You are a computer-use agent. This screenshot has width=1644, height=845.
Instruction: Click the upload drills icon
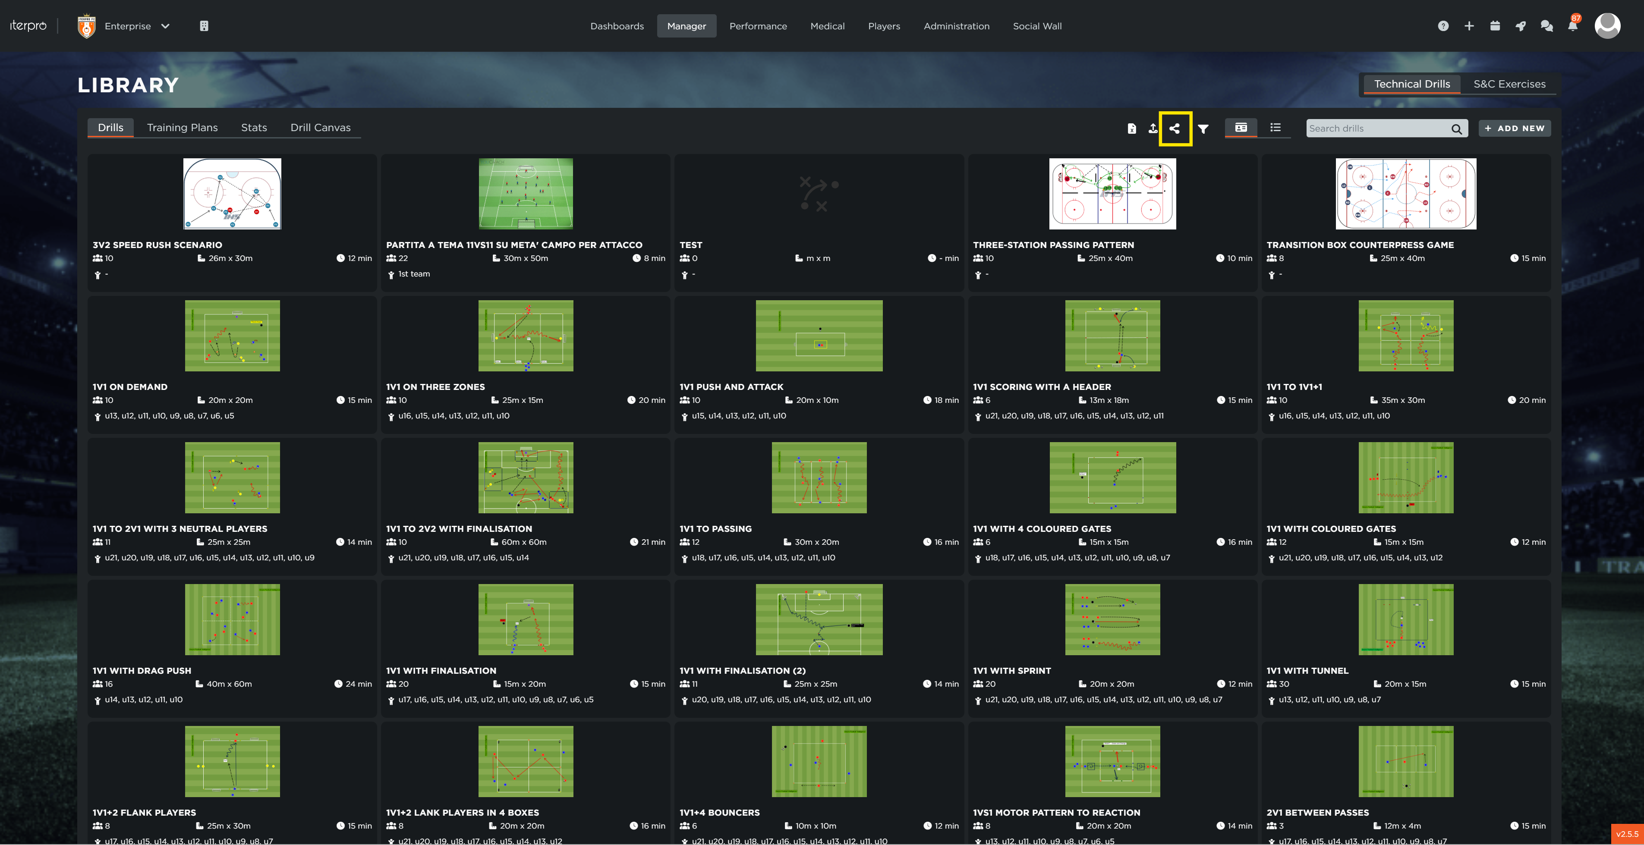click(x=1153, y=128)
